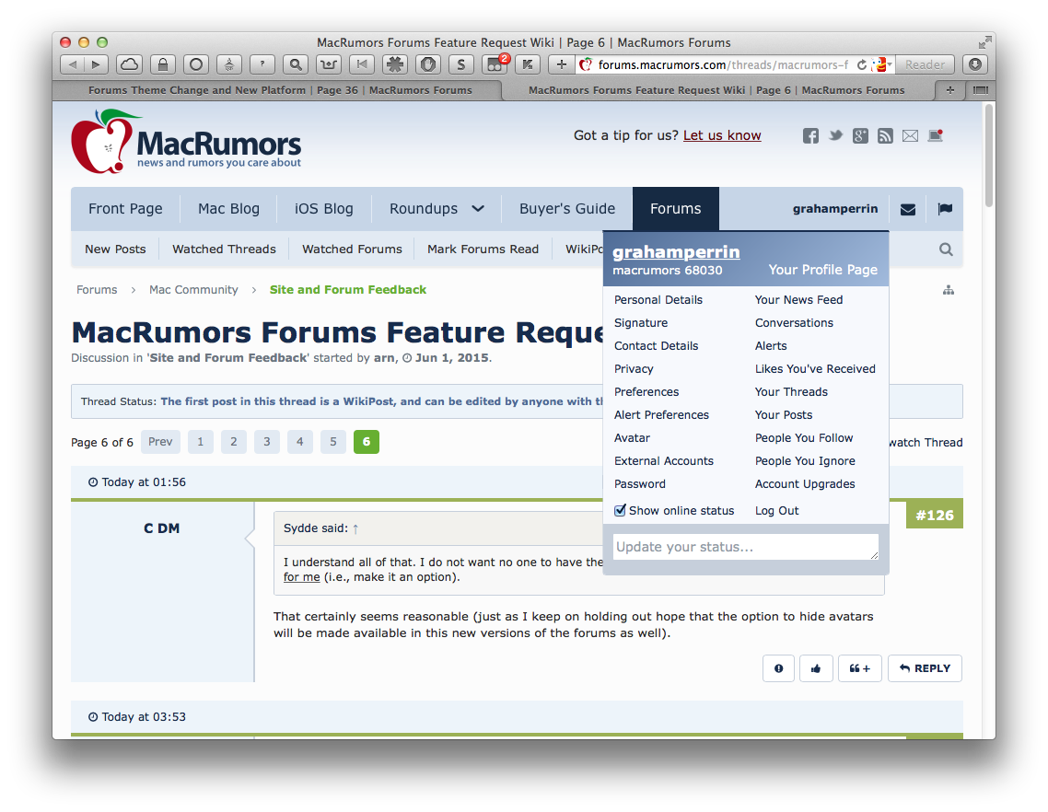The height and width of the screenshot is (812, 1048).
Task: Open People You Ignore entry
Action: click(805, 461)
